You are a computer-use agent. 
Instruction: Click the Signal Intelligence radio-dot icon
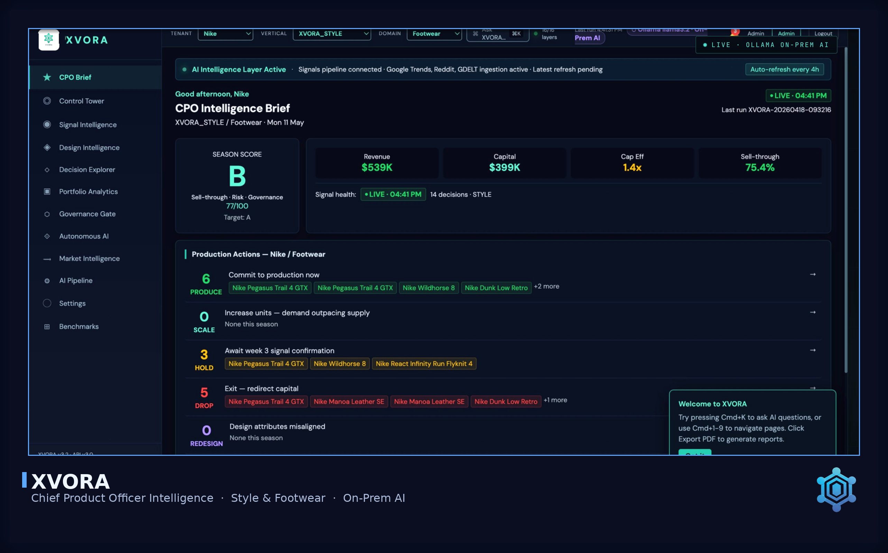coord(47,125)
